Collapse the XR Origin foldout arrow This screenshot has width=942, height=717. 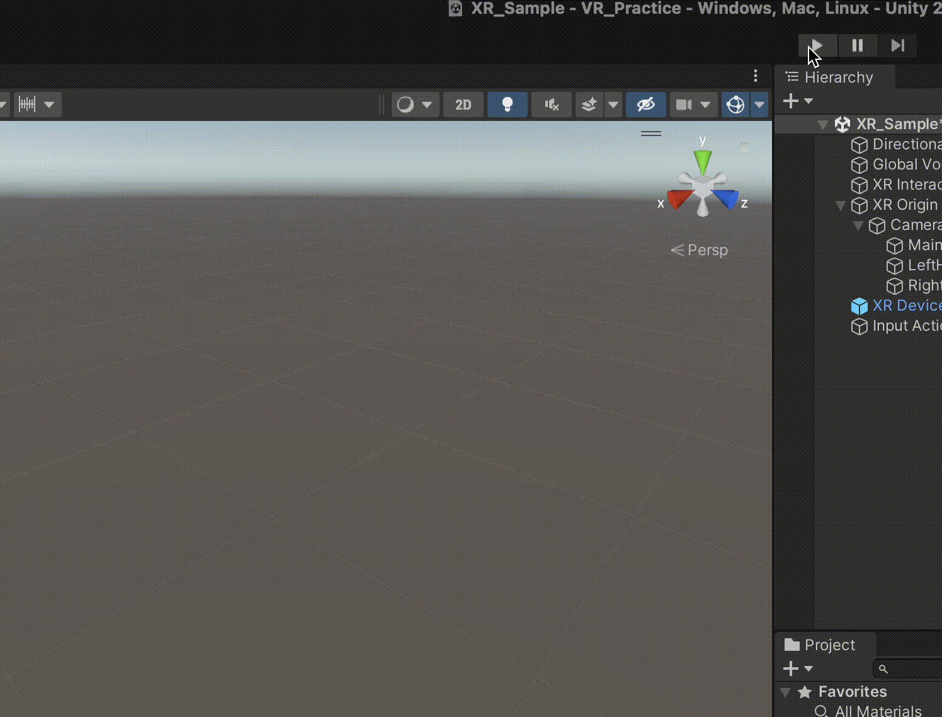click(x=841, y=205)
